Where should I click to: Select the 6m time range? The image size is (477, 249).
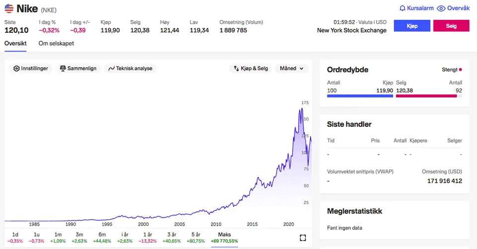coord(102,238)
